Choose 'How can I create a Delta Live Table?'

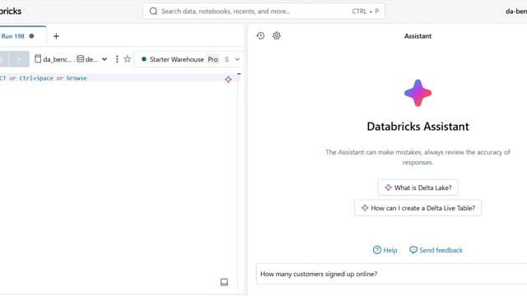pyautogui.click(x=417, y=208)
